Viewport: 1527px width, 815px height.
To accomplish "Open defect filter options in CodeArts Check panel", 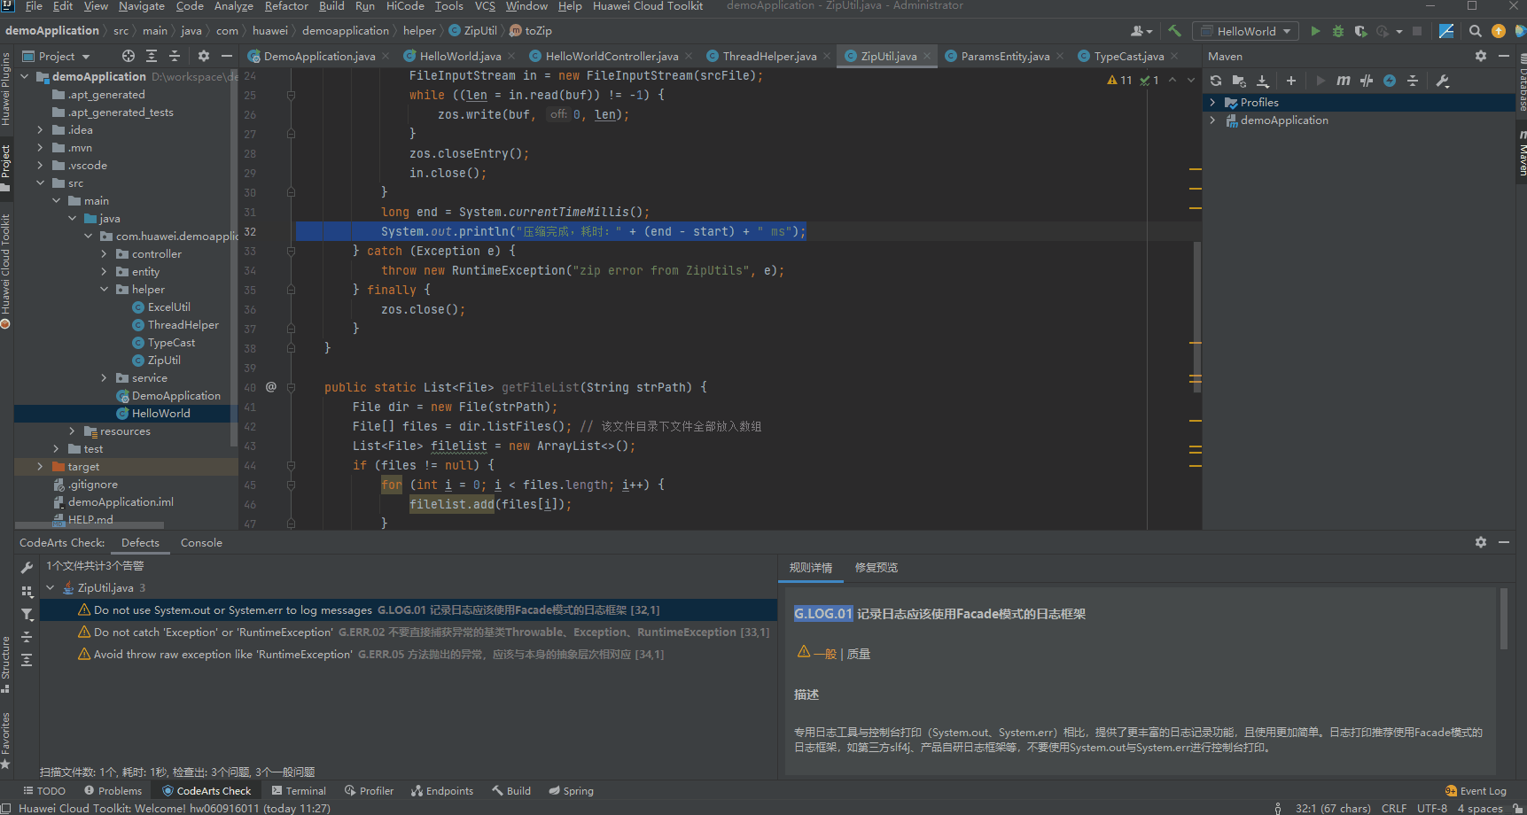I will (27, 614).
